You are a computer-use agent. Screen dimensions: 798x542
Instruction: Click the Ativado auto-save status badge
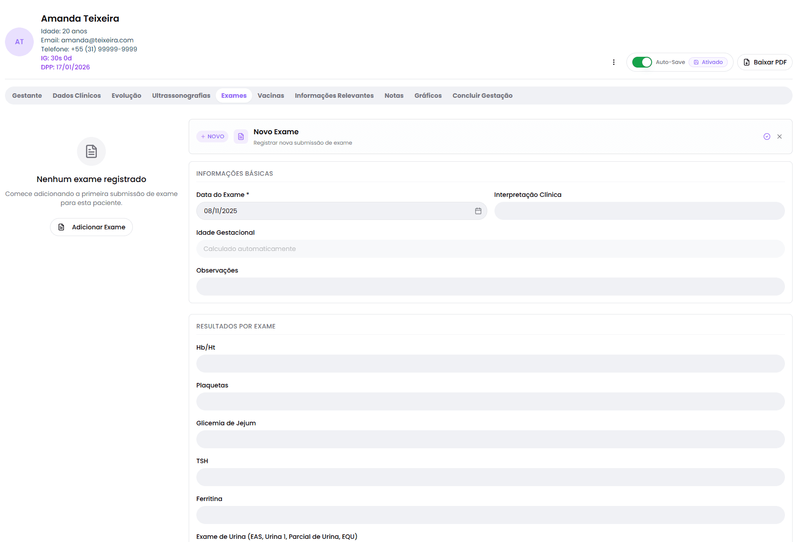708,62
